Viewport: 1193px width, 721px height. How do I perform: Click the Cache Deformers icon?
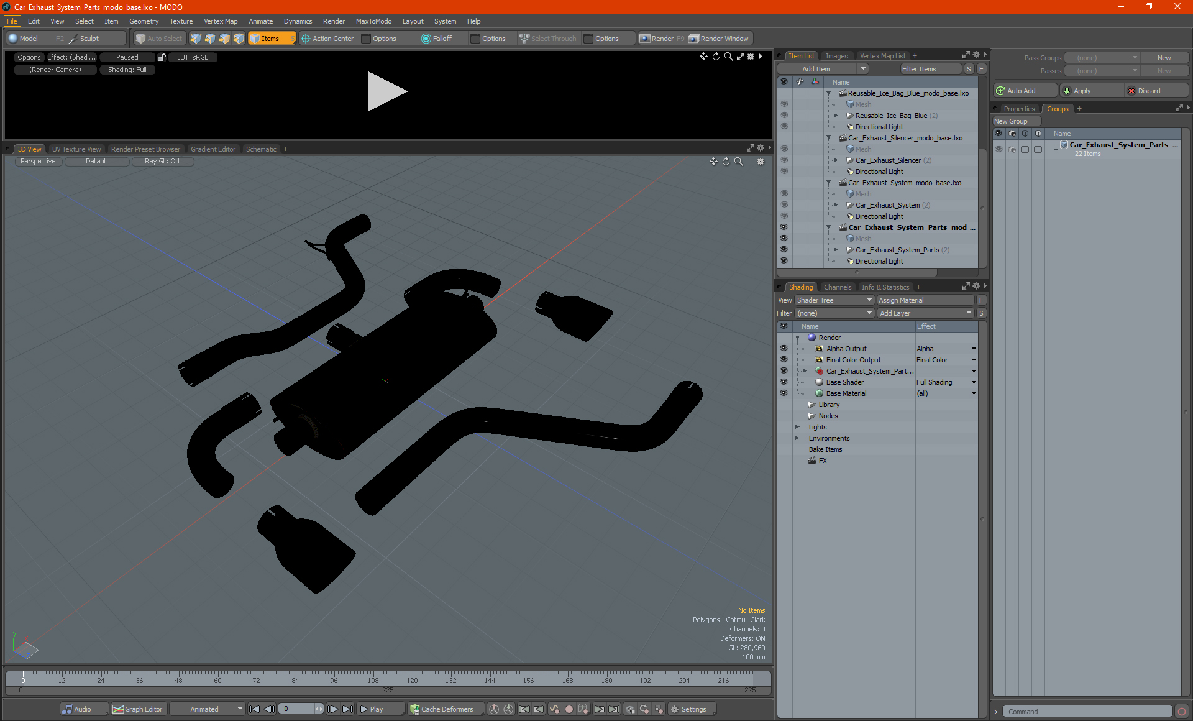click(415, 709)
